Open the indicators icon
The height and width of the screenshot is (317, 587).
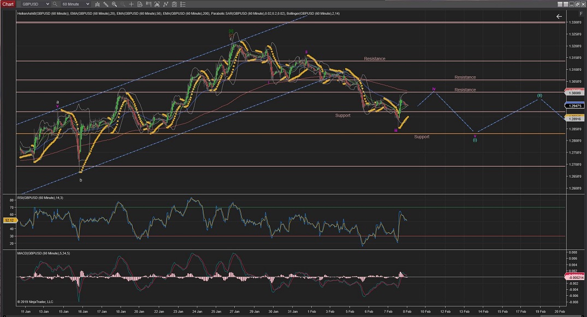tap(165, 4)
